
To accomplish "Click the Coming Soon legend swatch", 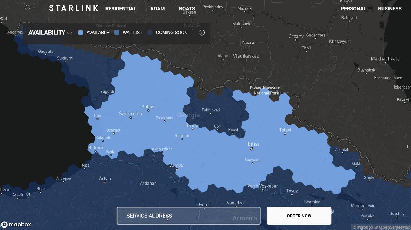I will pyautogui.click(x=150, y=33).
